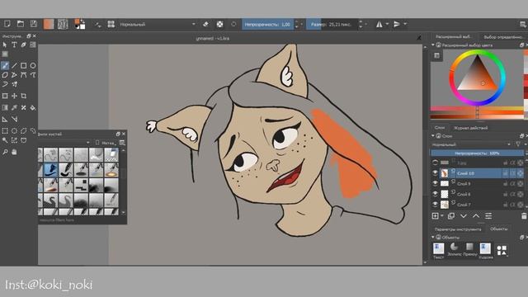528x297 pixels.
Task: Move current layer down
Action: click(464, 216)
